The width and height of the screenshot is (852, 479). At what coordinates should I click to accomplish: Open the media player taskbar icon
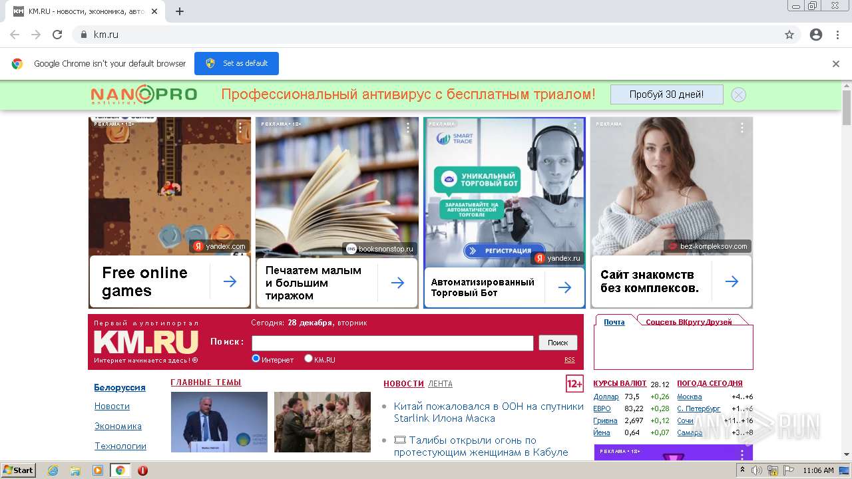tap(98, 470)
